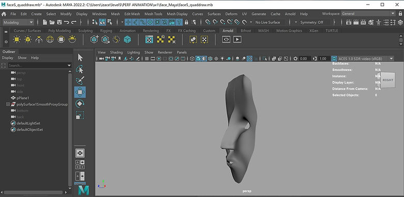This screenshot has width=404, height=197.
Task: Choose the Rotate tool in toolbox
Action: (x=80, y=104)
